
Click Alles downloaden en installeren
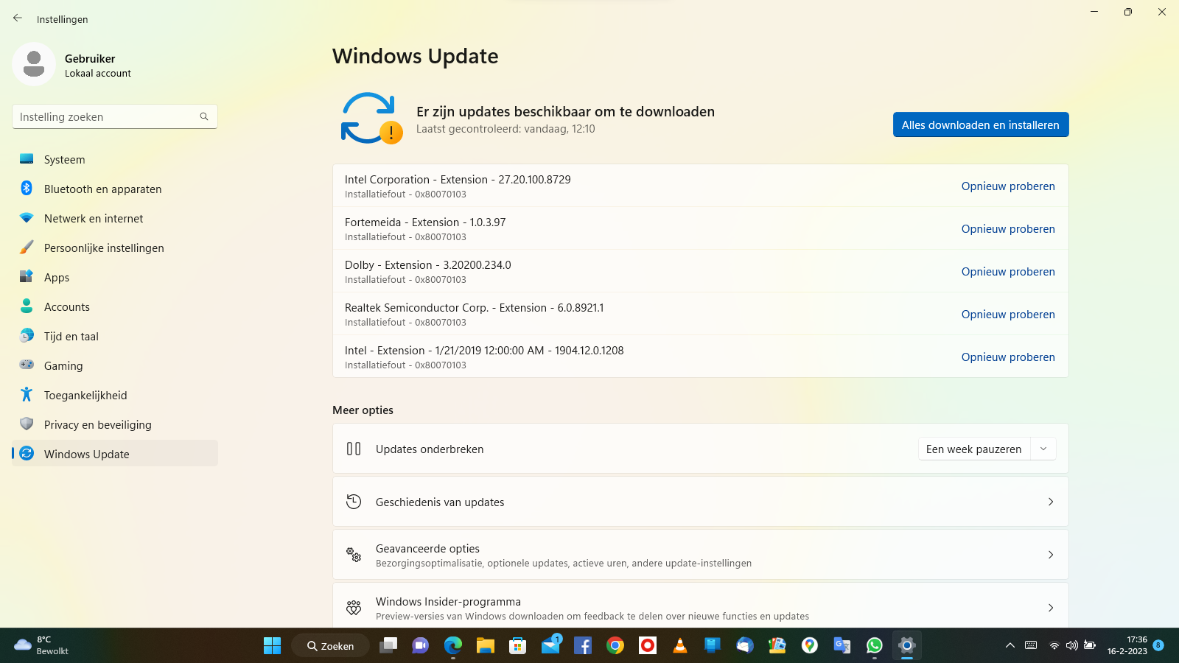click(x=981, y=124)
